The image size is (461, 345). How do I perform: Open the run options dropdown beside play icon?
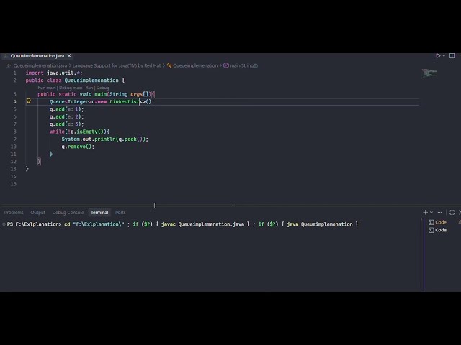444,56
